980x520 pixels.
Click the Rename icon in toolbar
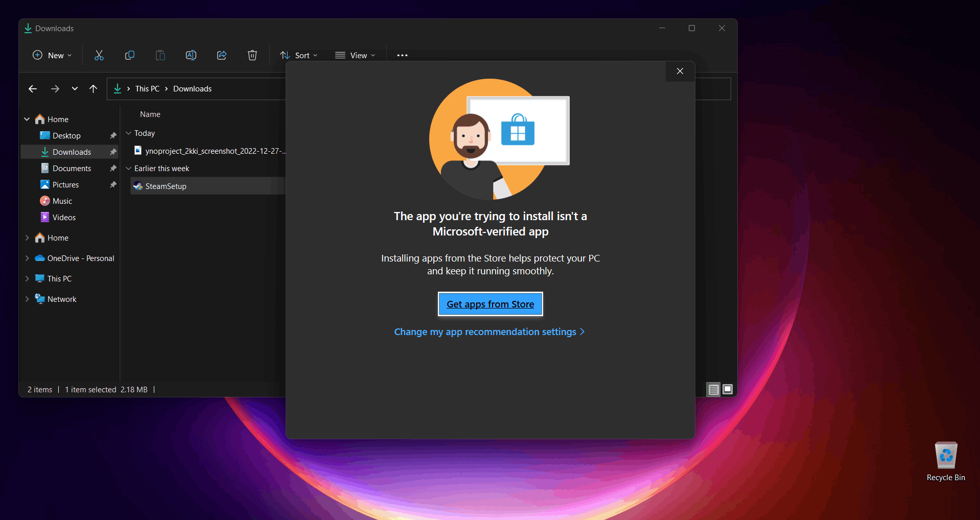click(191, 55)
